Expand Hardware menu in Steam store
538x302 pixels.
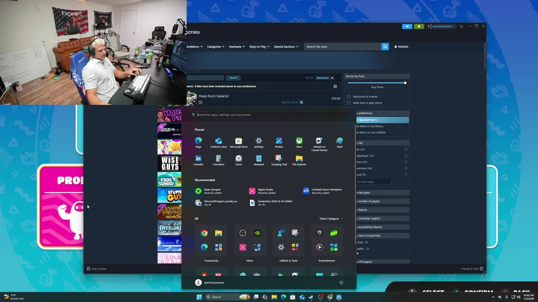(237, 47)
